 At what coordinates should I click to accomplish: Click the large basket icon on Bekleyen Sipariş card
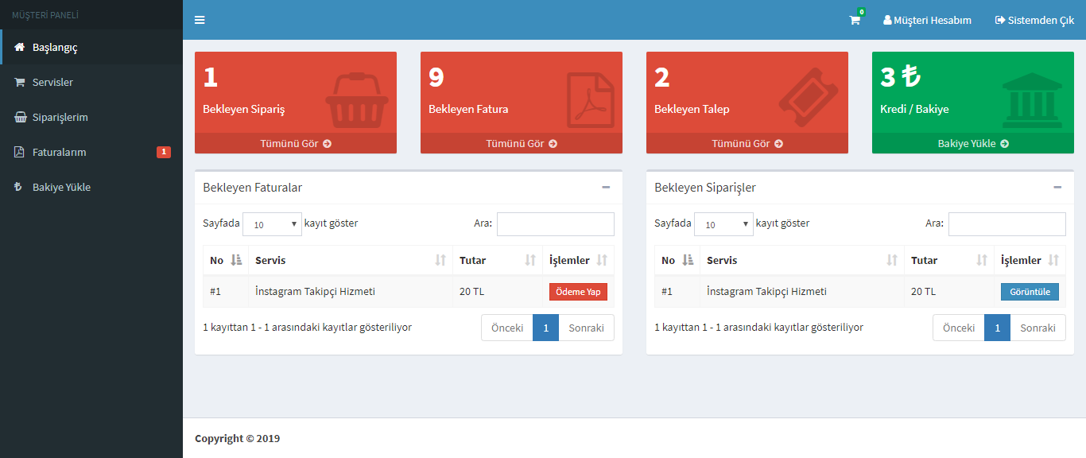[357, 100]
